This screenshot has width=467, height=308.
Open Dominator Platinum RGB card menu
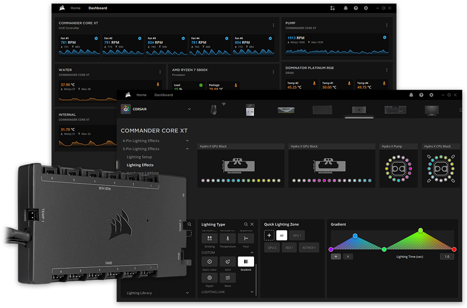coord(387,70)
